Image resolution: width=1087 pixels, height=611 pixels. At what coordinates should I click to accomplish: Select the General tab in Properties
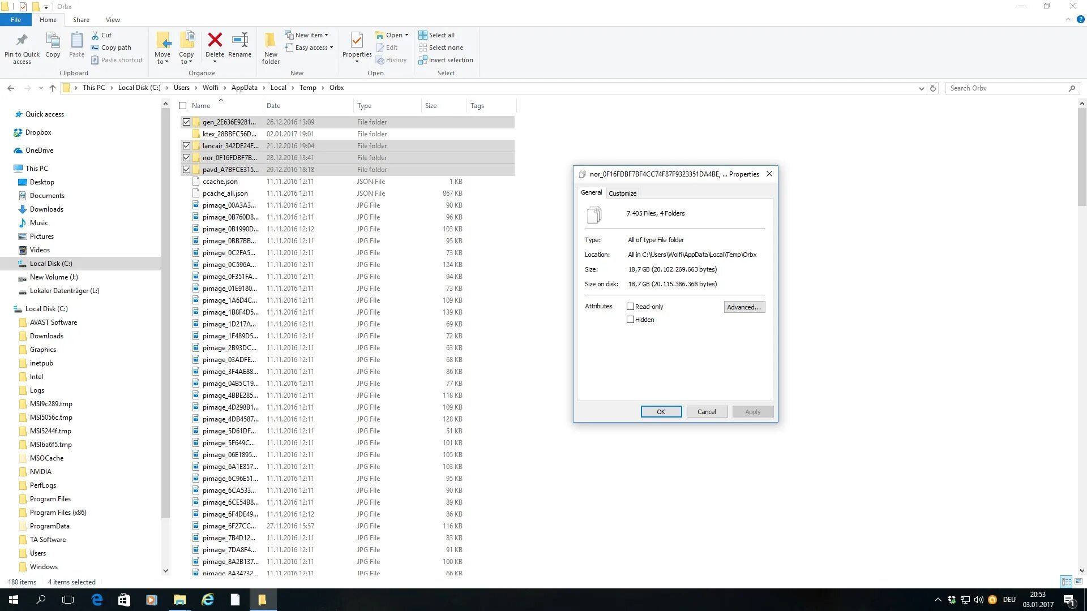tap(592, 192)
